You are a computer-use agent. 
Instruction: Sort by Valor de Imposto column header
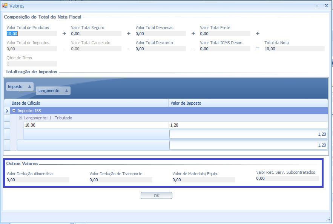tap(248, 103)
